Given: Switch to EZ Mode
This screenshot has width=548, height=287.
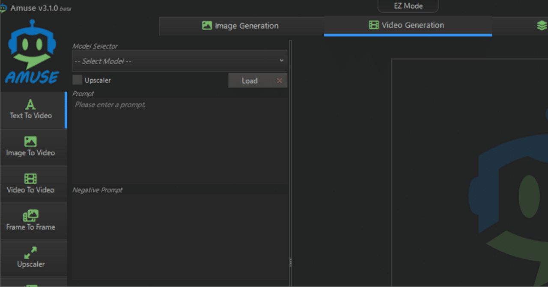Looking at the screenshot, I should (x=408, y=6).
